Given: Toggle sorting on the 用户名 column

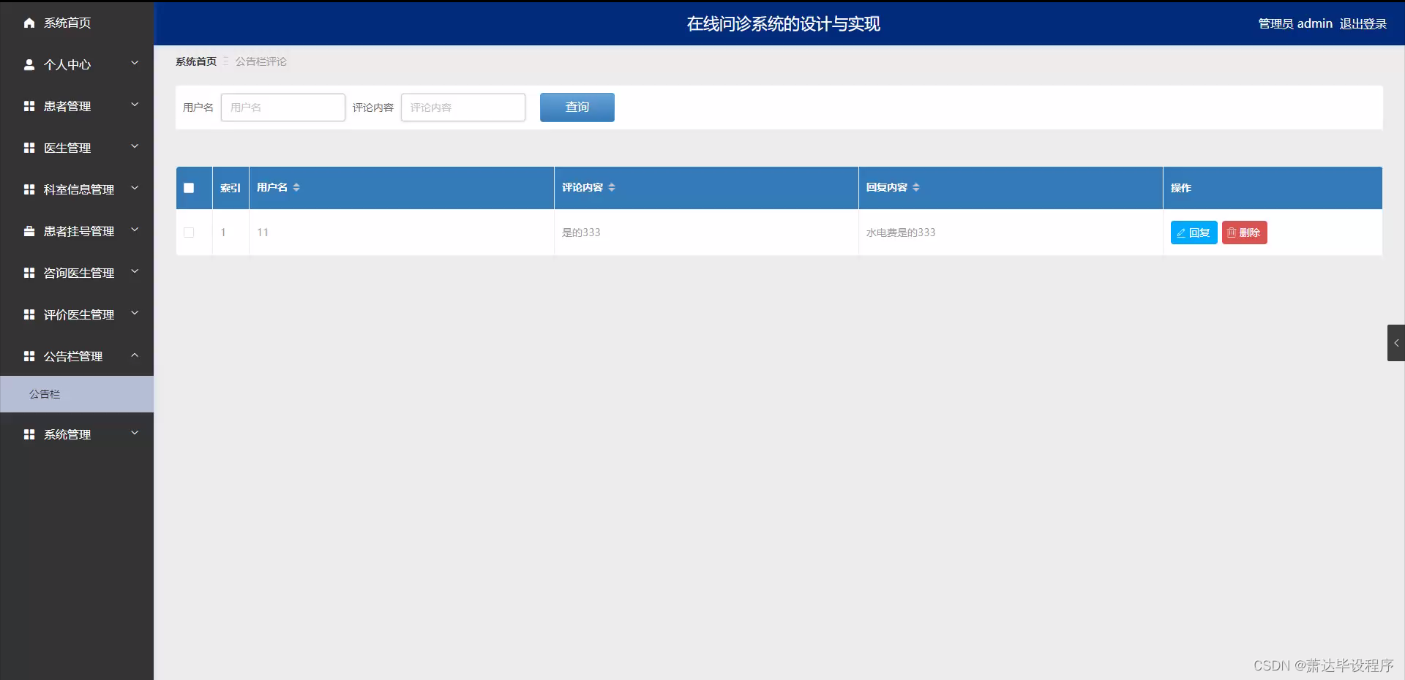Looking at the screenshot, I should (296, 187).
